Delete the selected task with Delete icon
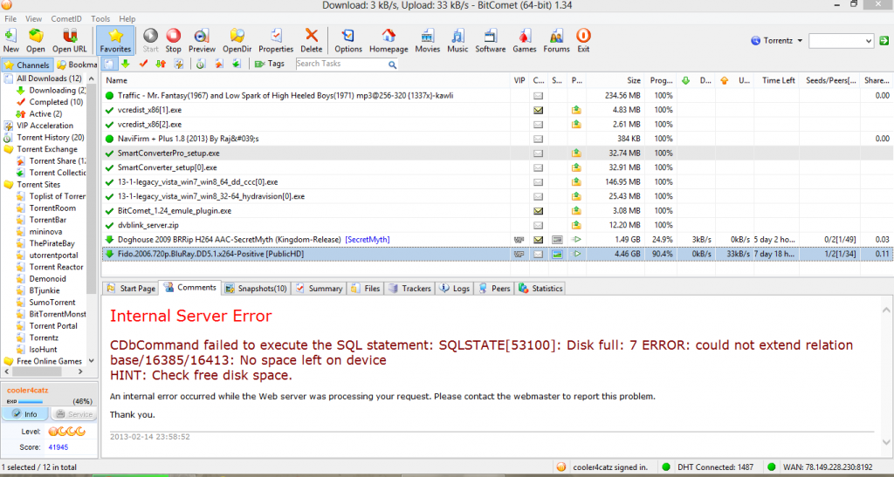The width and height of the screenshot is (894, 477). pyautogui.click(x=312, y=40)
